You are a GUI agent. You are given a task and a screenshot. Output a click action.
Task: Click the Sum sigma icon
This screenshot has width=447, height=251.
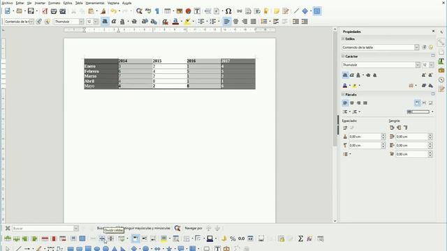[x=300, y=238]
